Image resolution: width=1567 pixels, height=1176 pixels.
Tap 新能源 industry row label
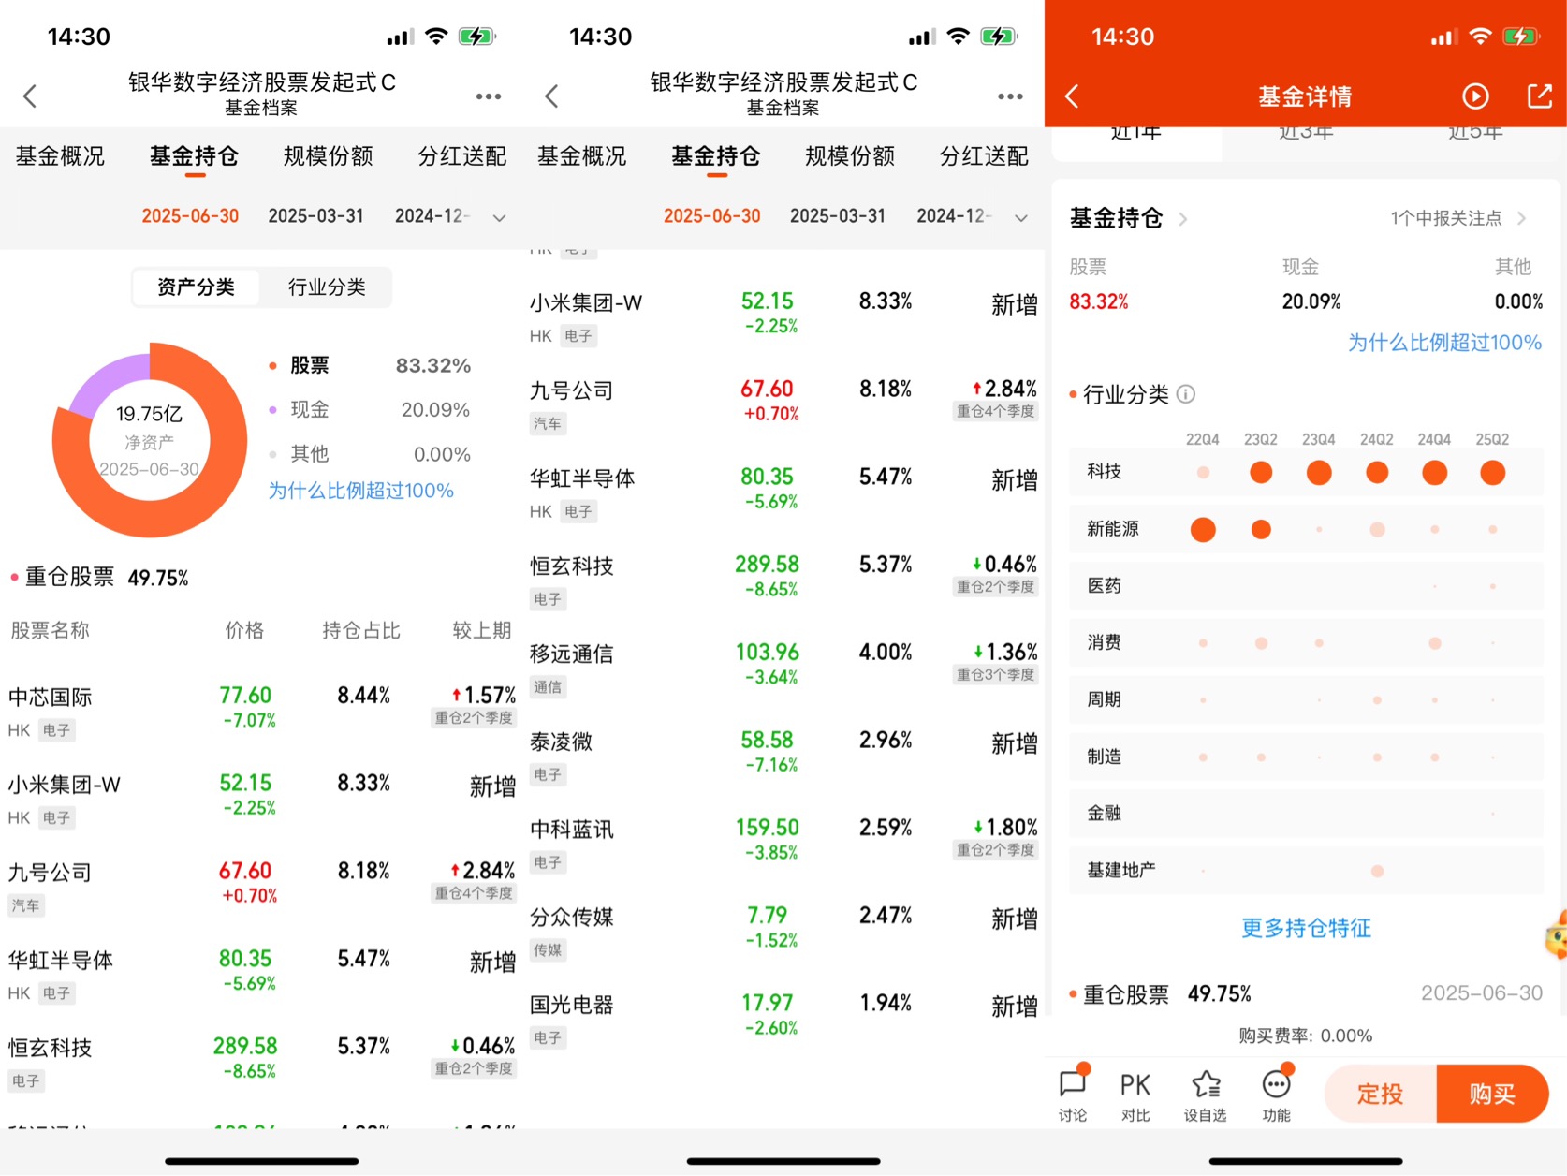(x=1113, y=528)
